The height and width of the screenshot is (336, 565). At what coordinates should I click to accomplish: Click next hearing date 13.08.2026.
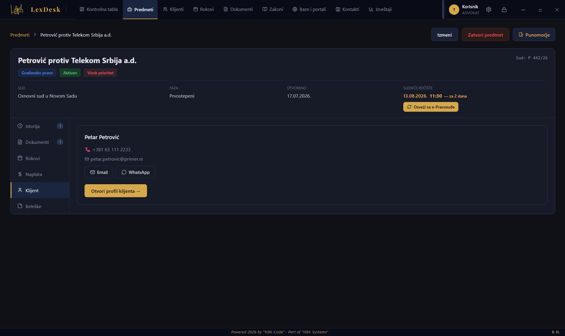click(415, 96)
